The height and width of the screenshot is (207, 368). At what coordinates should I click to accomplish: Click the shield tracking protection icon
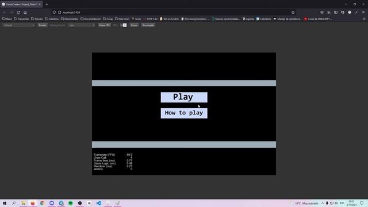click(54, 13)
